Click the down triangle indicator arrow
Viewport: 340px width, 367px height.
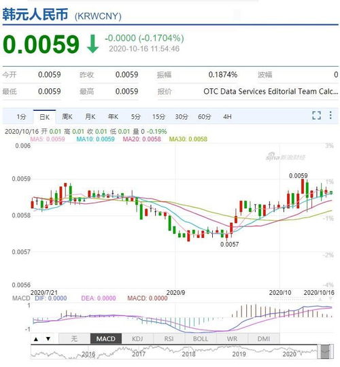point(48,339)
